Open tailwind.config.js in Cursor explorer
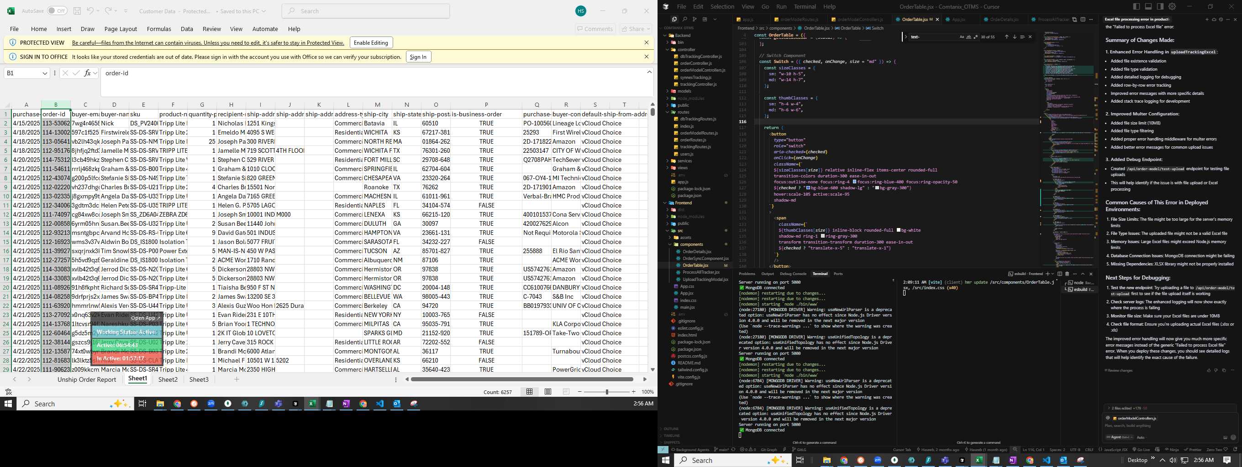This screenshot has height=467, width=1242. 692,370
